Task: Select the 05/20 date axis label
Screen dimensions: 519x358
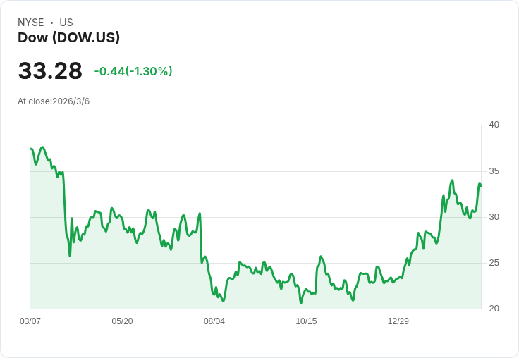Action: (122, 321)
